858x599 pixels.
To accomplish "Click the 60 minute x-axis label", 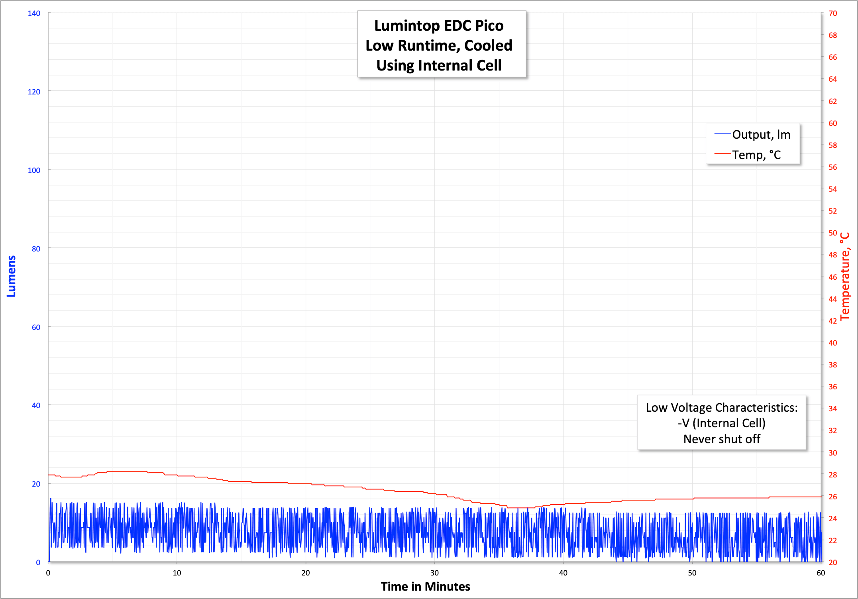I will tap(821, 573).
